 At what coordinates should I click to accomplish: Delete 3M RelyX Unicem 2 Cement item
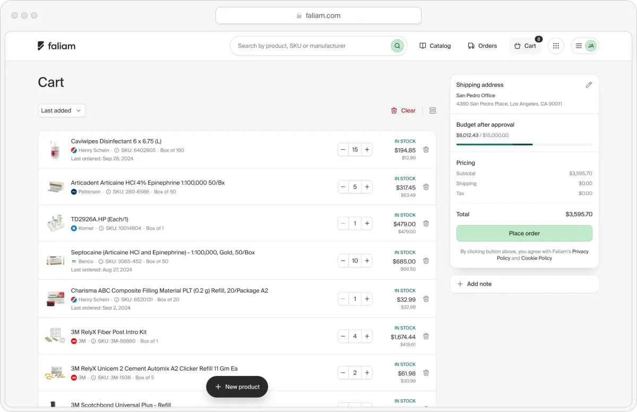click(x=426, y=373)
